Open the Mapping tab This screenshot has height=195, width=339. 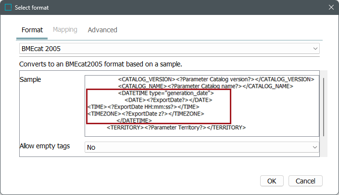pyautogui.click(x=65, y=30)
